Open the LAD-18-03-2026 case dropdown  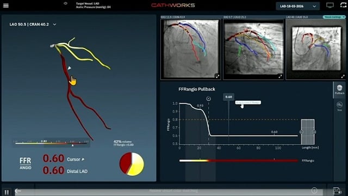click(297, 6)
